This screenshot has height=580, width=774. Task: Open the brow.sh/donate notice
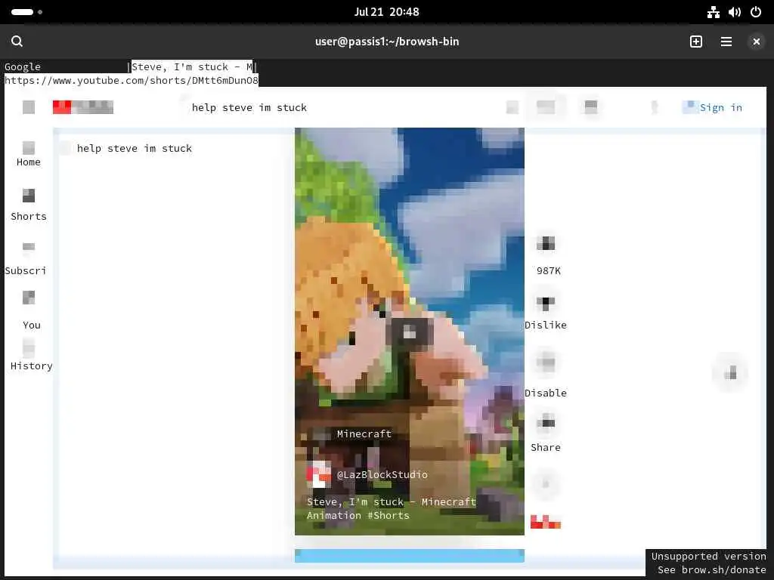(x=711, y=569)
